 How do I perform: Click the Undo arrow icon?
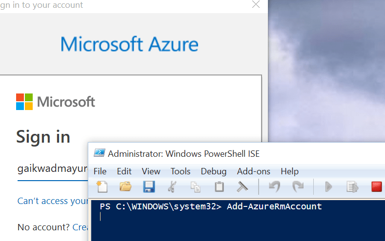click(274, 187)
